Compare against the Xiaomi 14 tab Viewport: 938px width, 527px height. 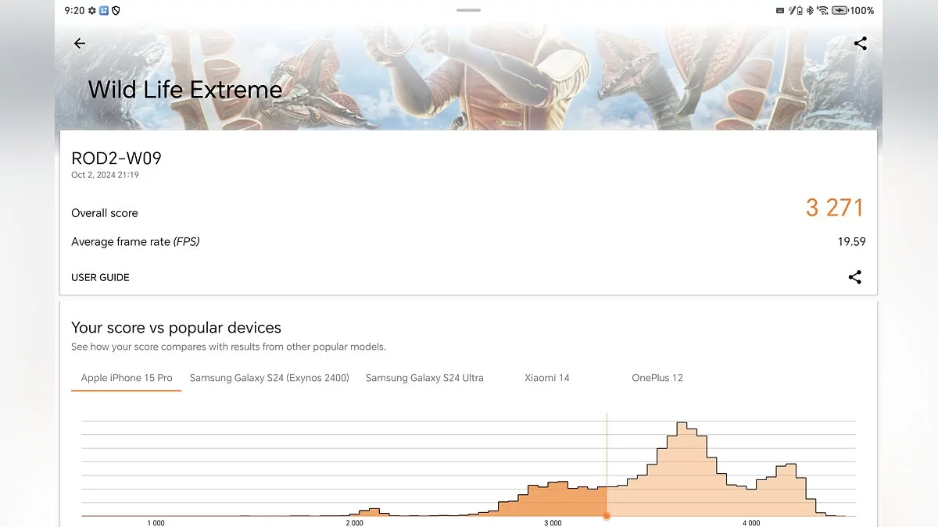coord(546,378)
